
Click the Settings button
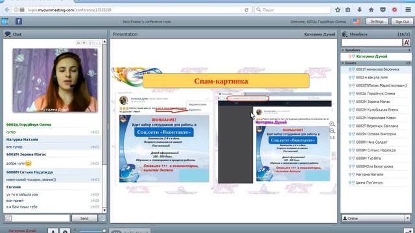[377, 21]
